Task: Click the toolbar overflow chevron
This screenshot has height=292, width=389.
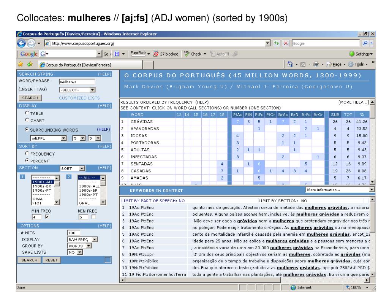Action: (373, 62)
